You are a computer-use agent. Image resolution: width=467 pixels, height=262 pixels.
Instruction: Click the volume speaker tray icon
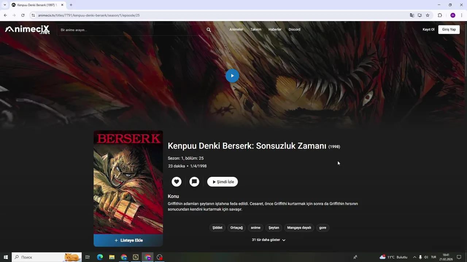tap(426, 257)
